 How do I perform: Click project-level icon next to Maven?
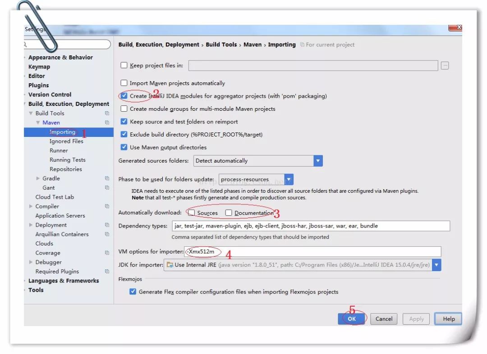(x=107, y=123)
